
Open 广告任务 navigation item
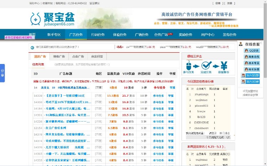pyautogui.click(x=76, y=35)
